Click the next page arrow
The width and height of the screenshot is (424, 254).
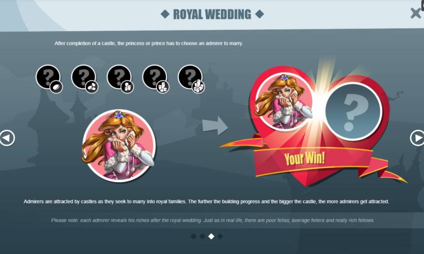point(417,138)
